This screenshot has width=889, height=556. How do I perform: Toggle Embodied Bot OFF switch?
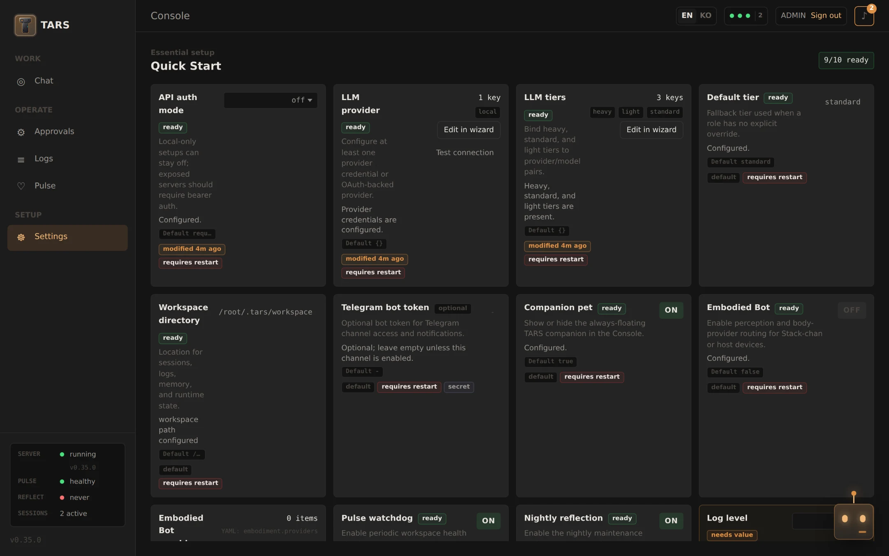[x=852, y=310]
